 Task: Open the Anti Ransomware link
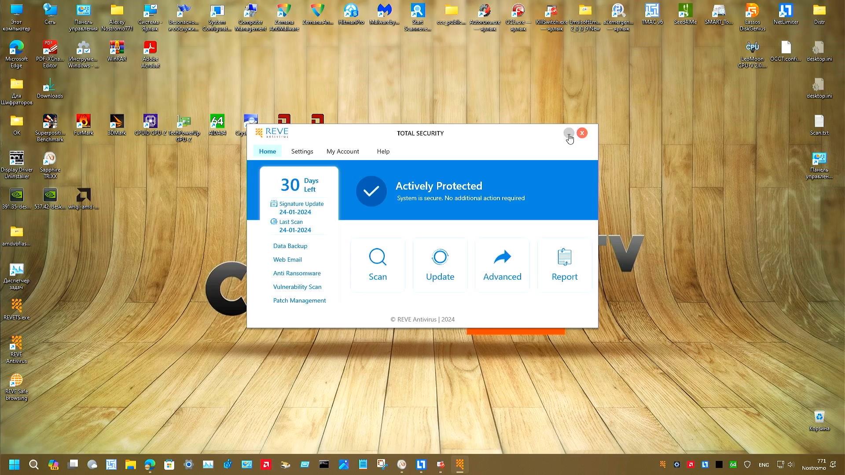tap(297, 273)
